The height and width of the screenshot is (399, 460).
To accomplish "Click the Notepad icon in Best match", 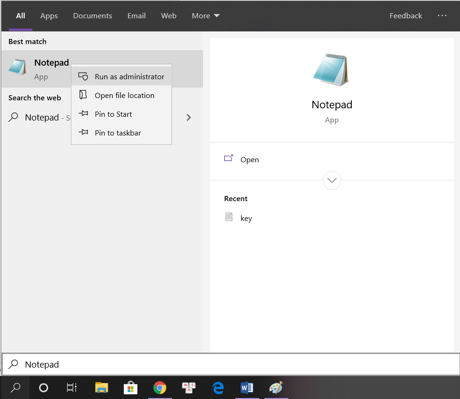I will 17,67.
